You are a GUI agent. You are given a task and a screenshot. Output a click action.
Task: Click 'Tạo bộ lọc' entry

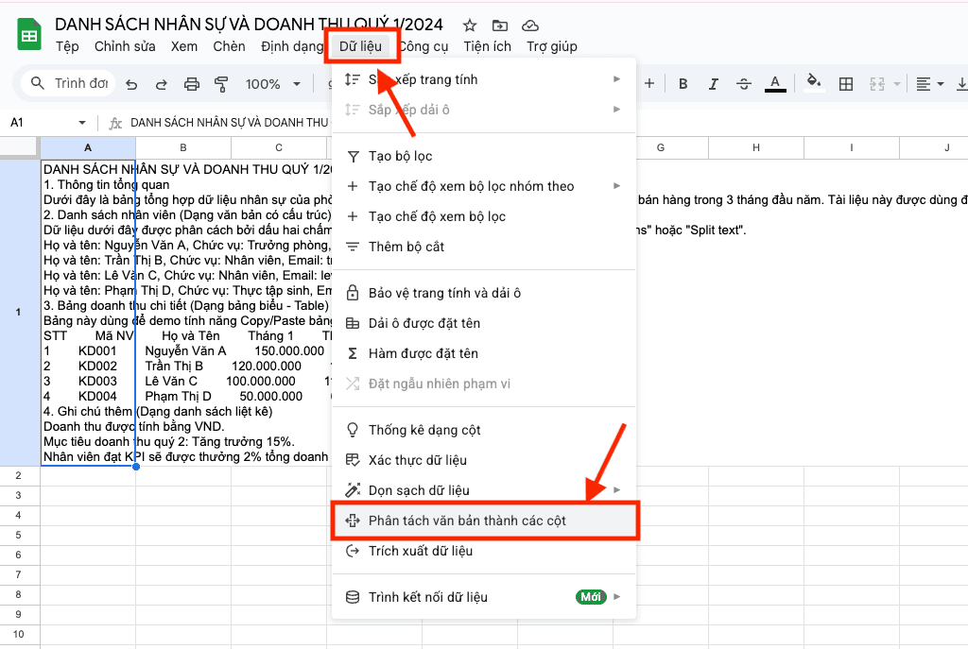(400, 156)
